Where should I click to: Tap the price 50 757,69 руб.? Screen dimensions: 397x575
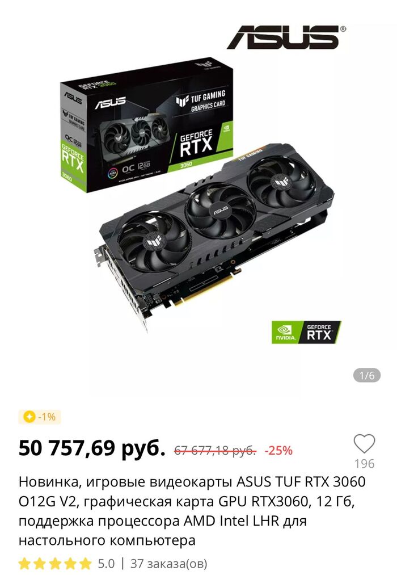pyautogui.click(x=92, y=448)
